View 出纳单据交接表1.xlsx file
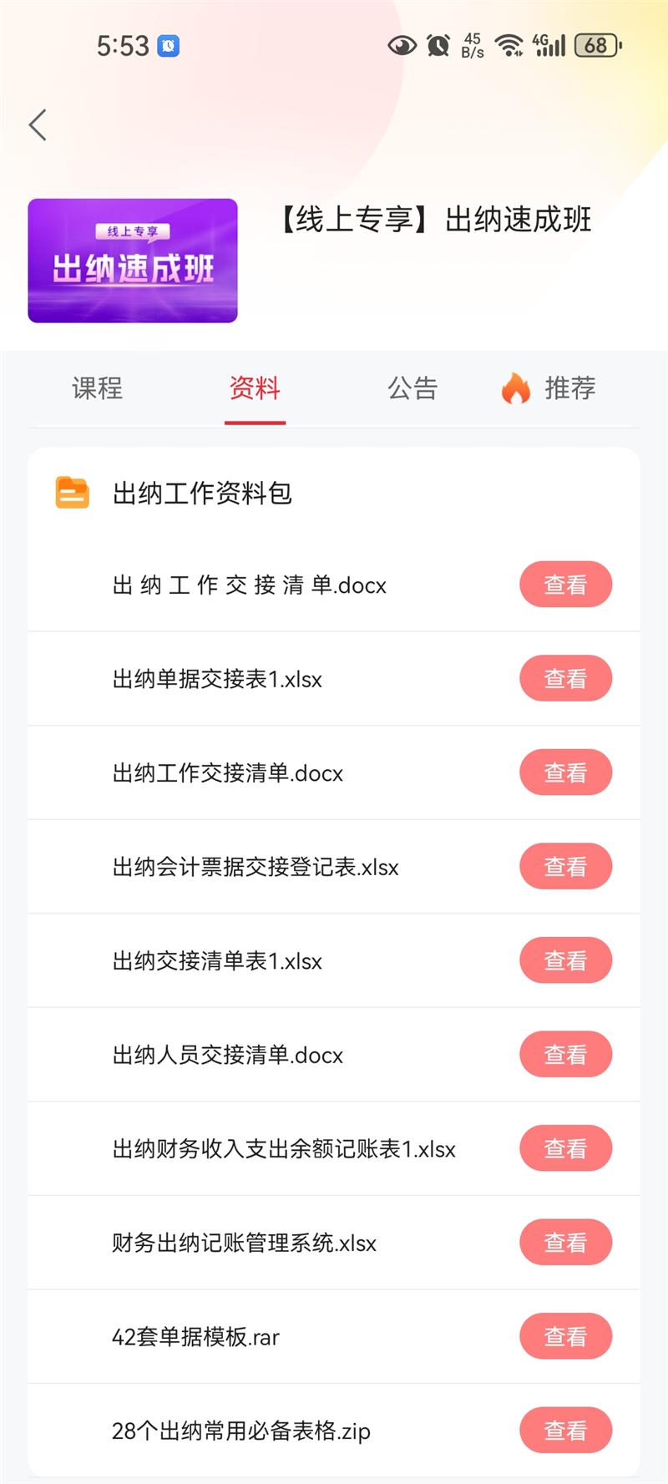The height and width of the screenshot is (1484, 668). click(565, 679)
